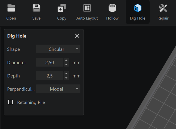Duplicate the model with the Copy icon
Image resolution: width=176 pixels, height=129 pixels.
62,8
